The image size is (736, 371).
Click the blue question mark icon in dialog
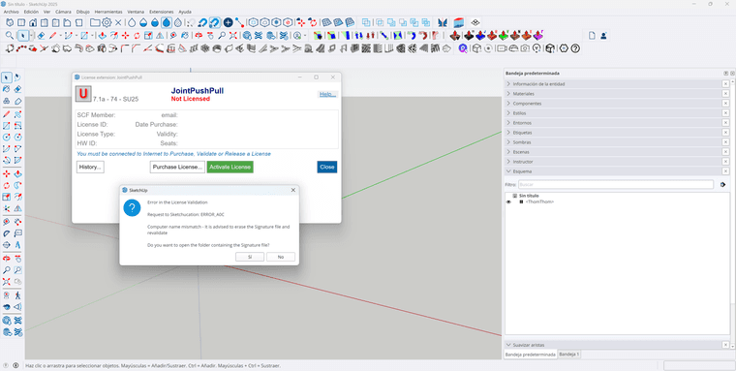[x=132, y=207]
